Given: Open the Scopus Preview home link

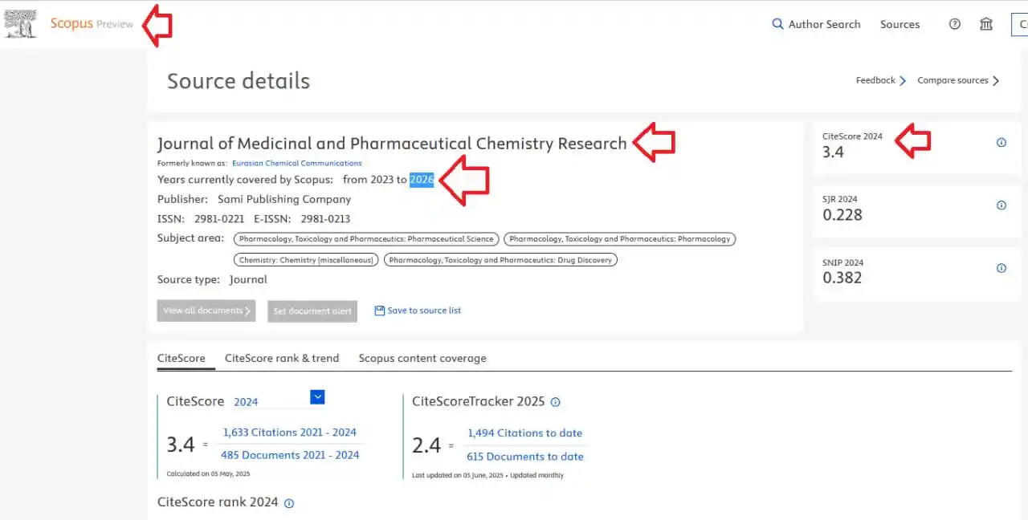Looking at the screenshot, I should [92, 24].
